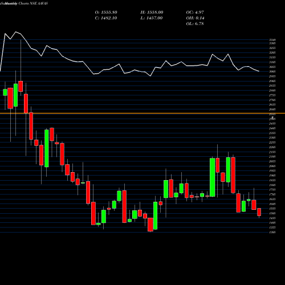The height and width of the screenshot is (285, 285).
Task: Select the OC: 4.97 reading
Action: click(195, 13)
